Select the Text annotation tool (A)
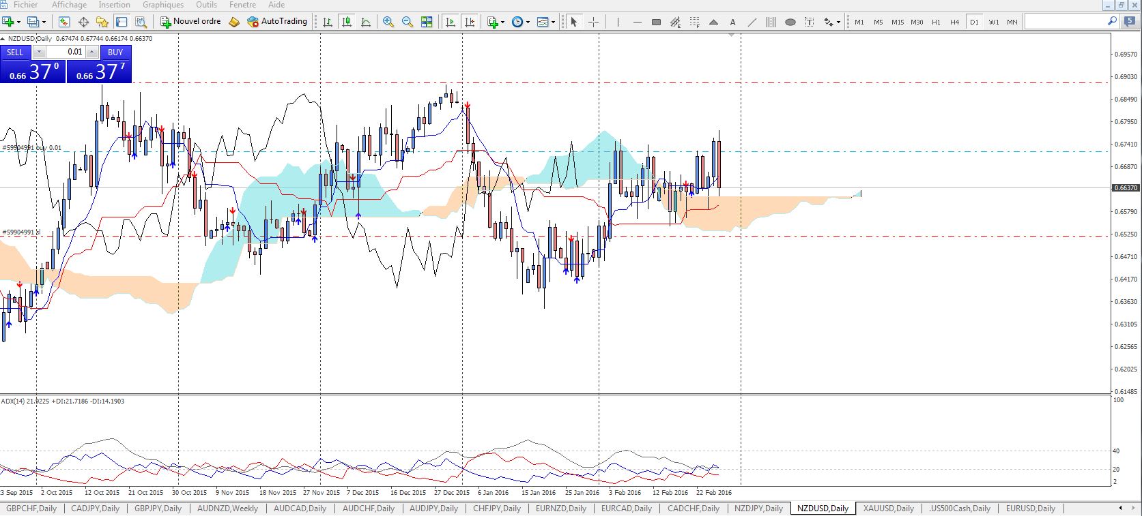 tap(732, 22)
